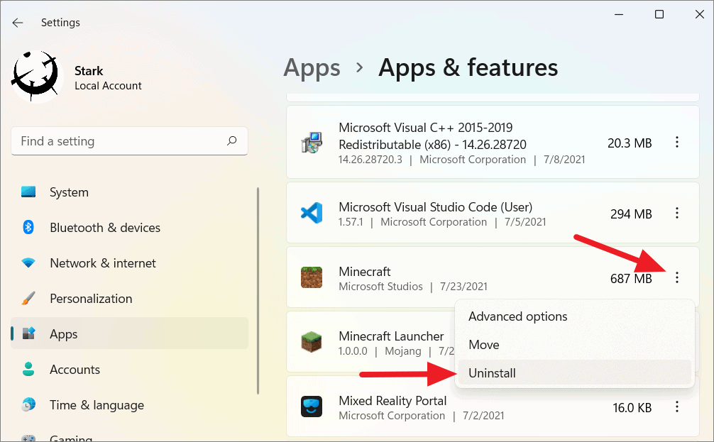Choose Move from the context menu

[x=483, y=345]
